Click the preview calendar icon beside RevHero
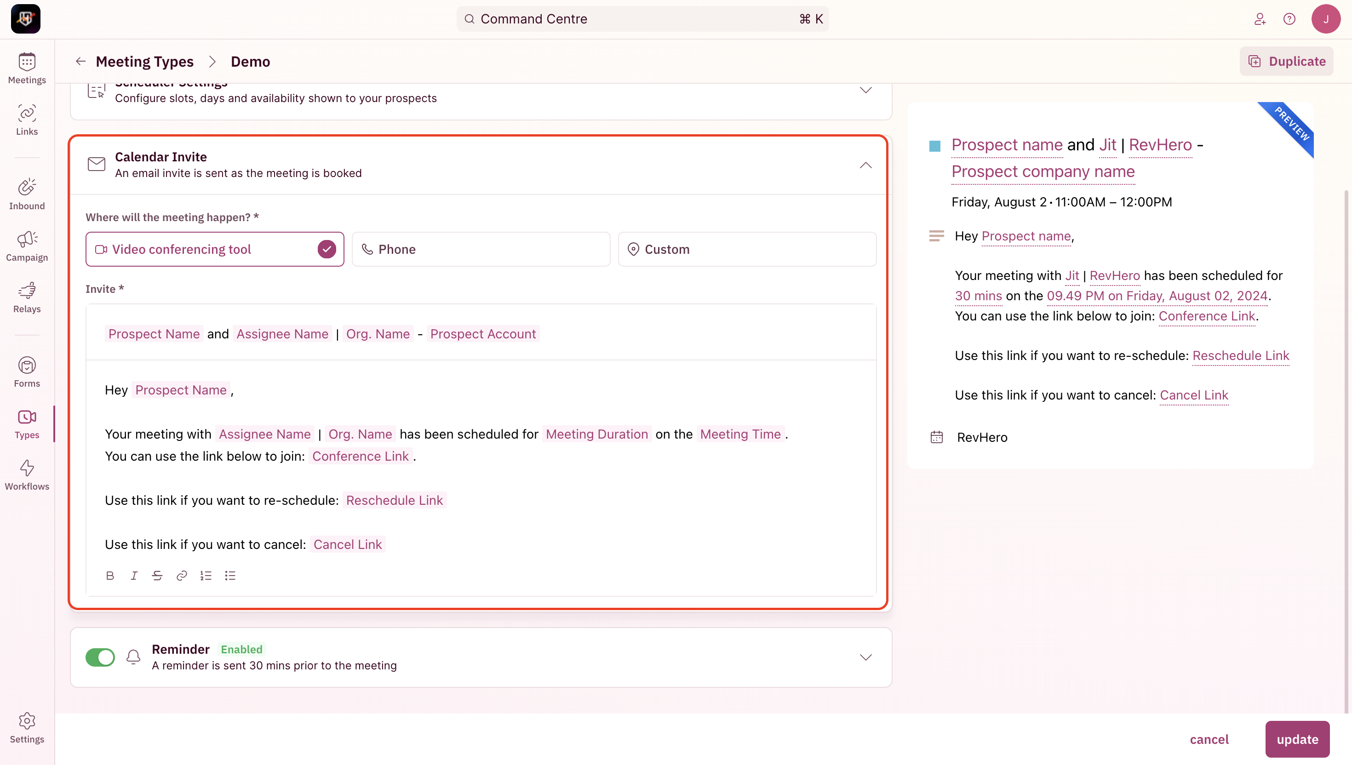This screenshot has width=1352, height=765. [x=936, y=437]
